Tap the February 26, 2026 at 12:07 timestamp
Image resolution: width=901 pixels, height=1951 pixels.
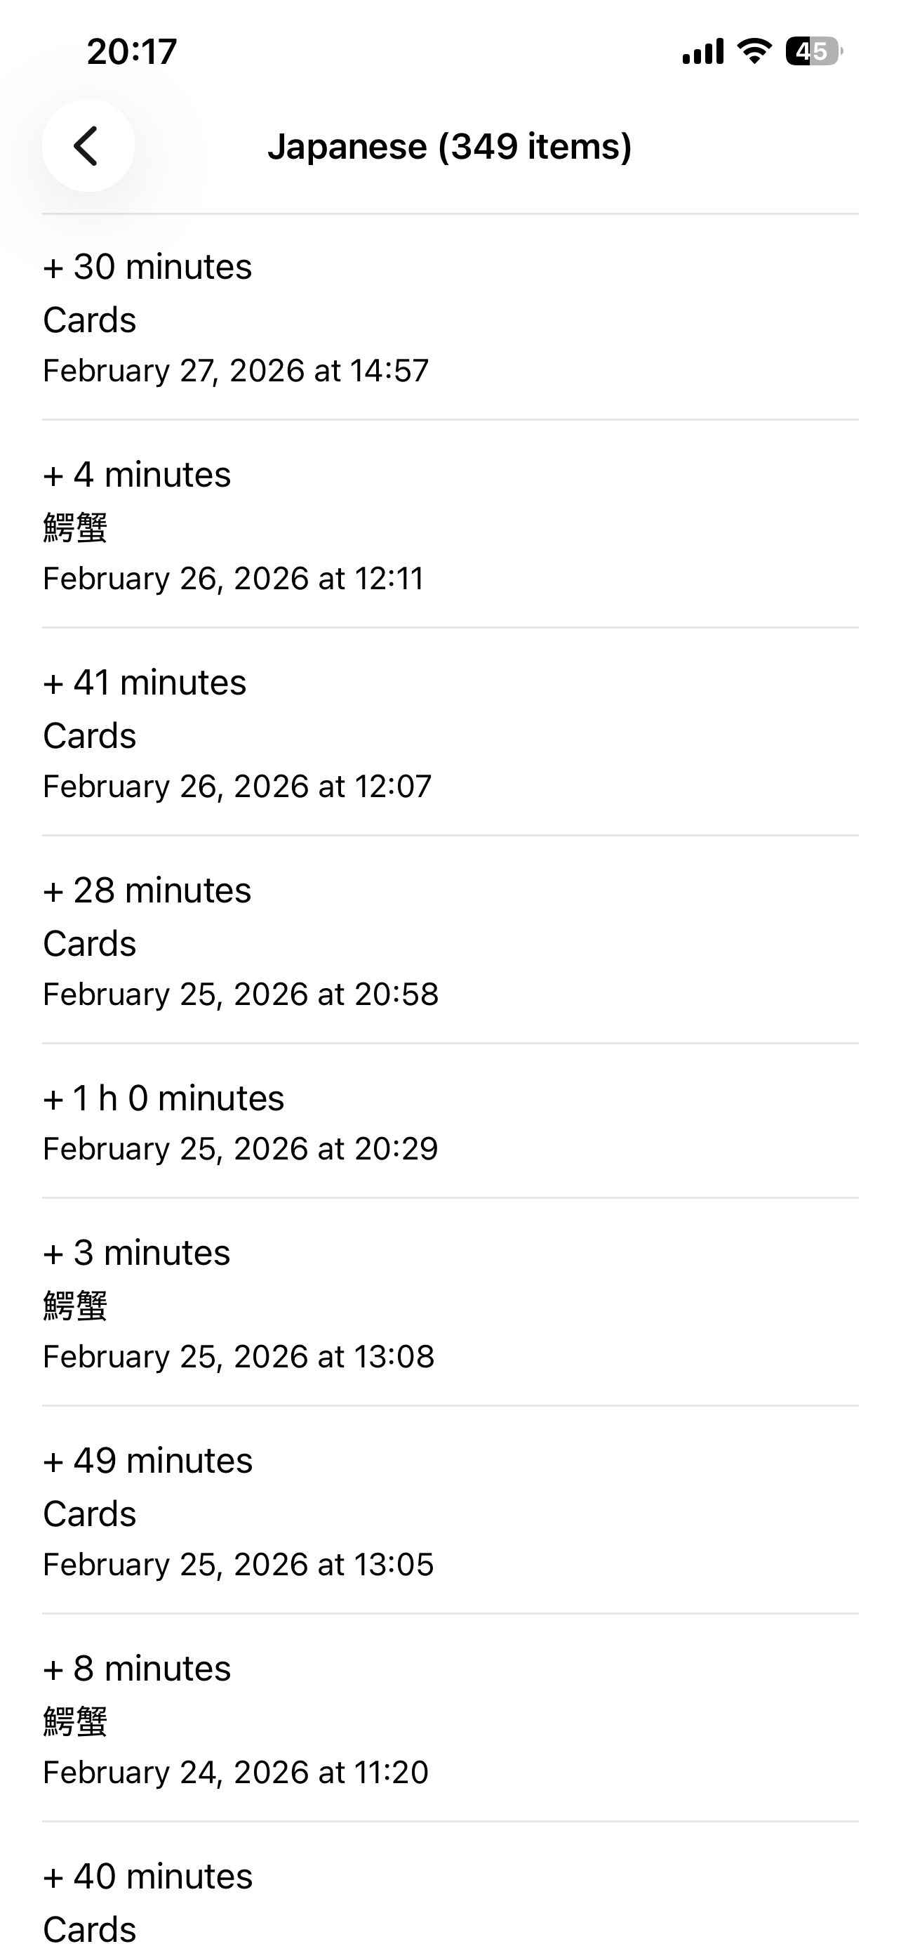236,786
